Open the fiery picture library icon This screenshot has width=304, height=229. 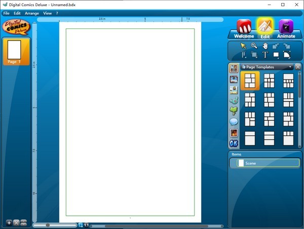tap(234, 133)
